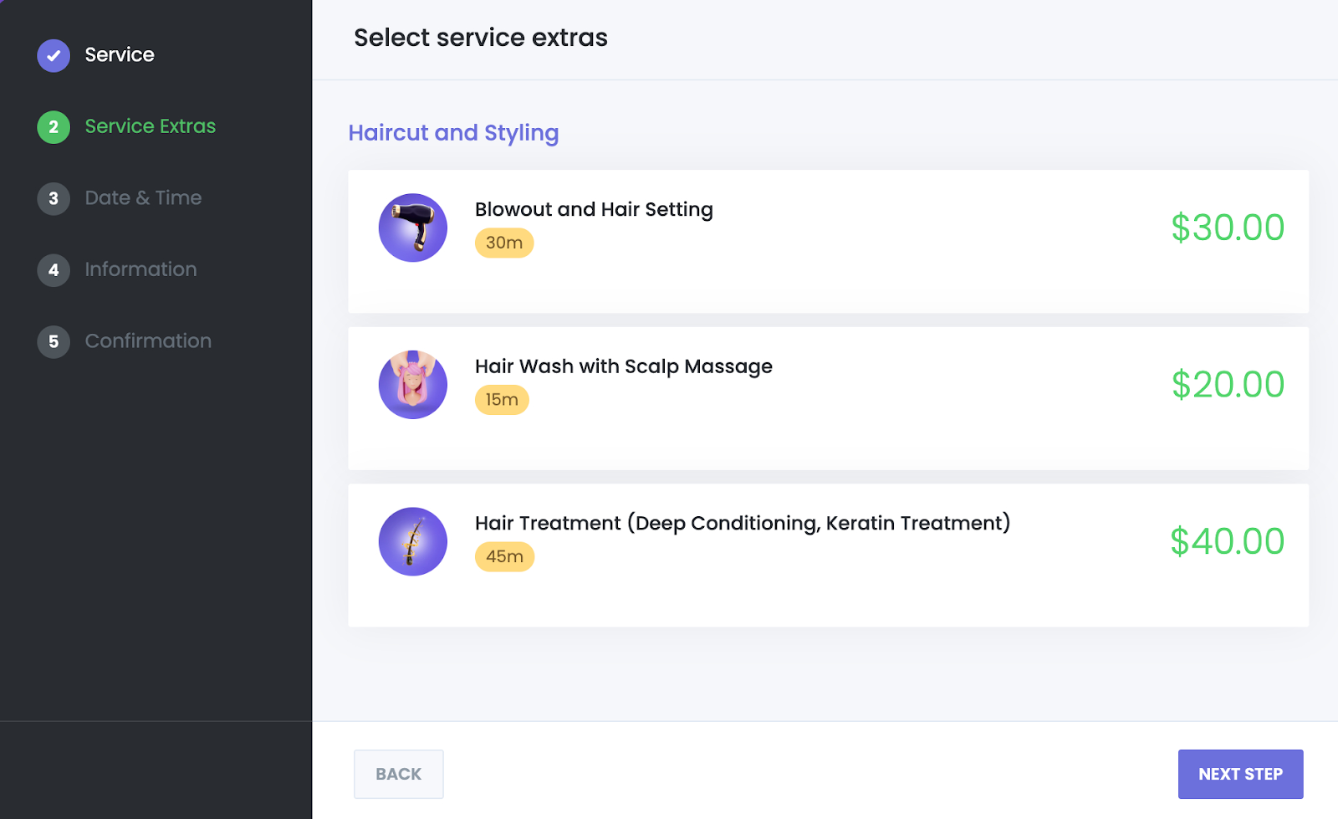
Task: Open the Date & Time step
Action: 143,198
